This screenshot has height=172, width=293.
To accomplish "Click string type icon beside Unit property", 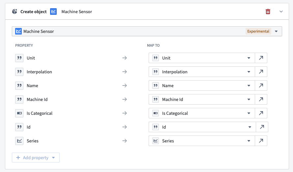I will pyautogui.click(x=19, y=58).
